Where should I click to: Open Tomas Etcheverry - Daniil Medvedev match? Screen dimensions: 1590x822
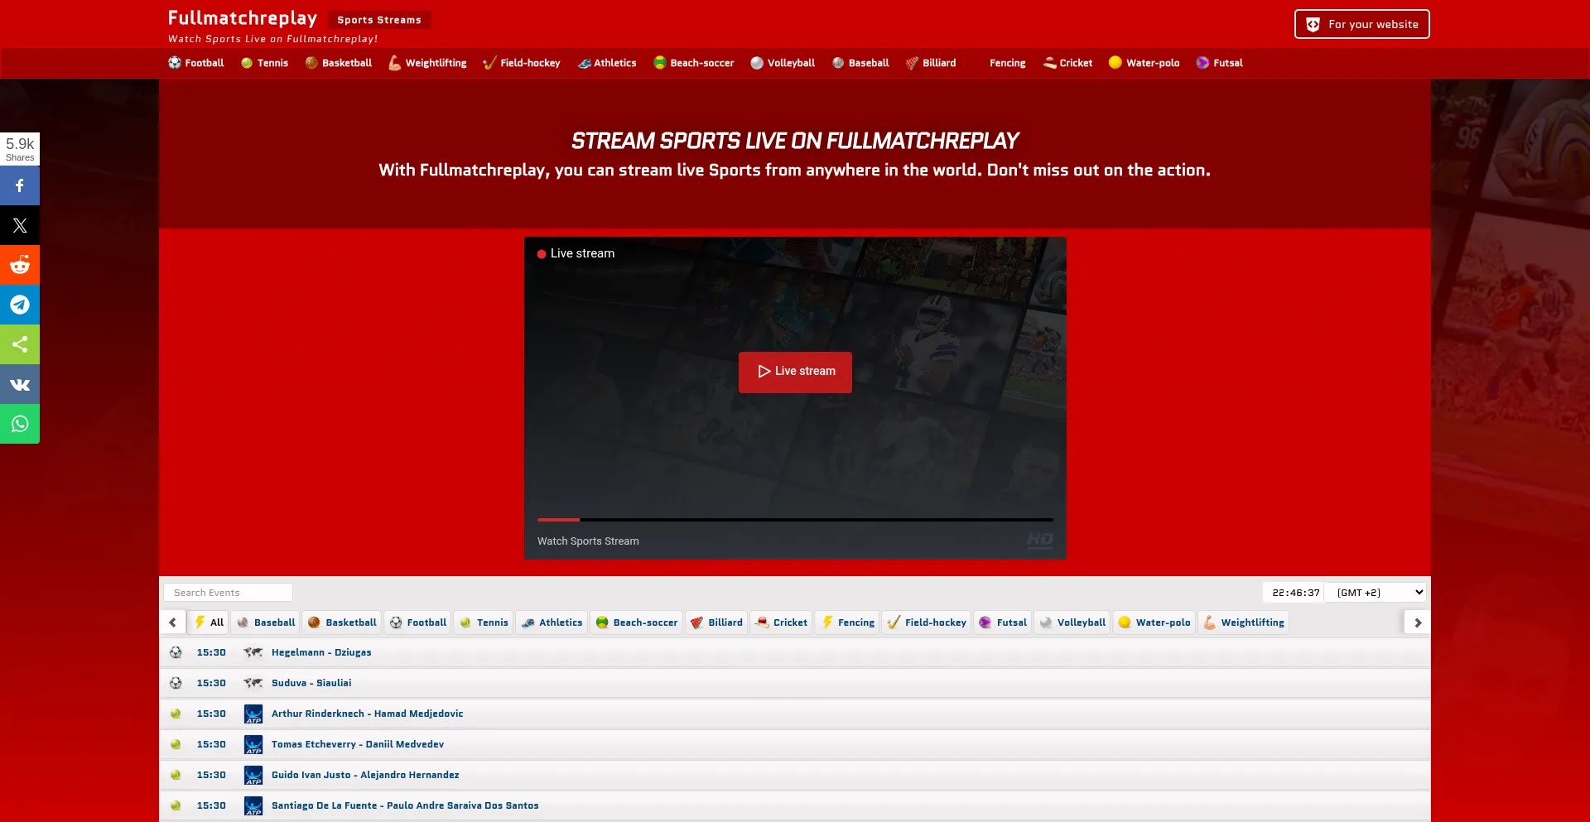coord(358,744)
